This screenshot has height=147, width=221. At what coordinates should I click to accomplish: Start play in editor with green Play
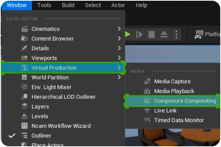point(128,34)
